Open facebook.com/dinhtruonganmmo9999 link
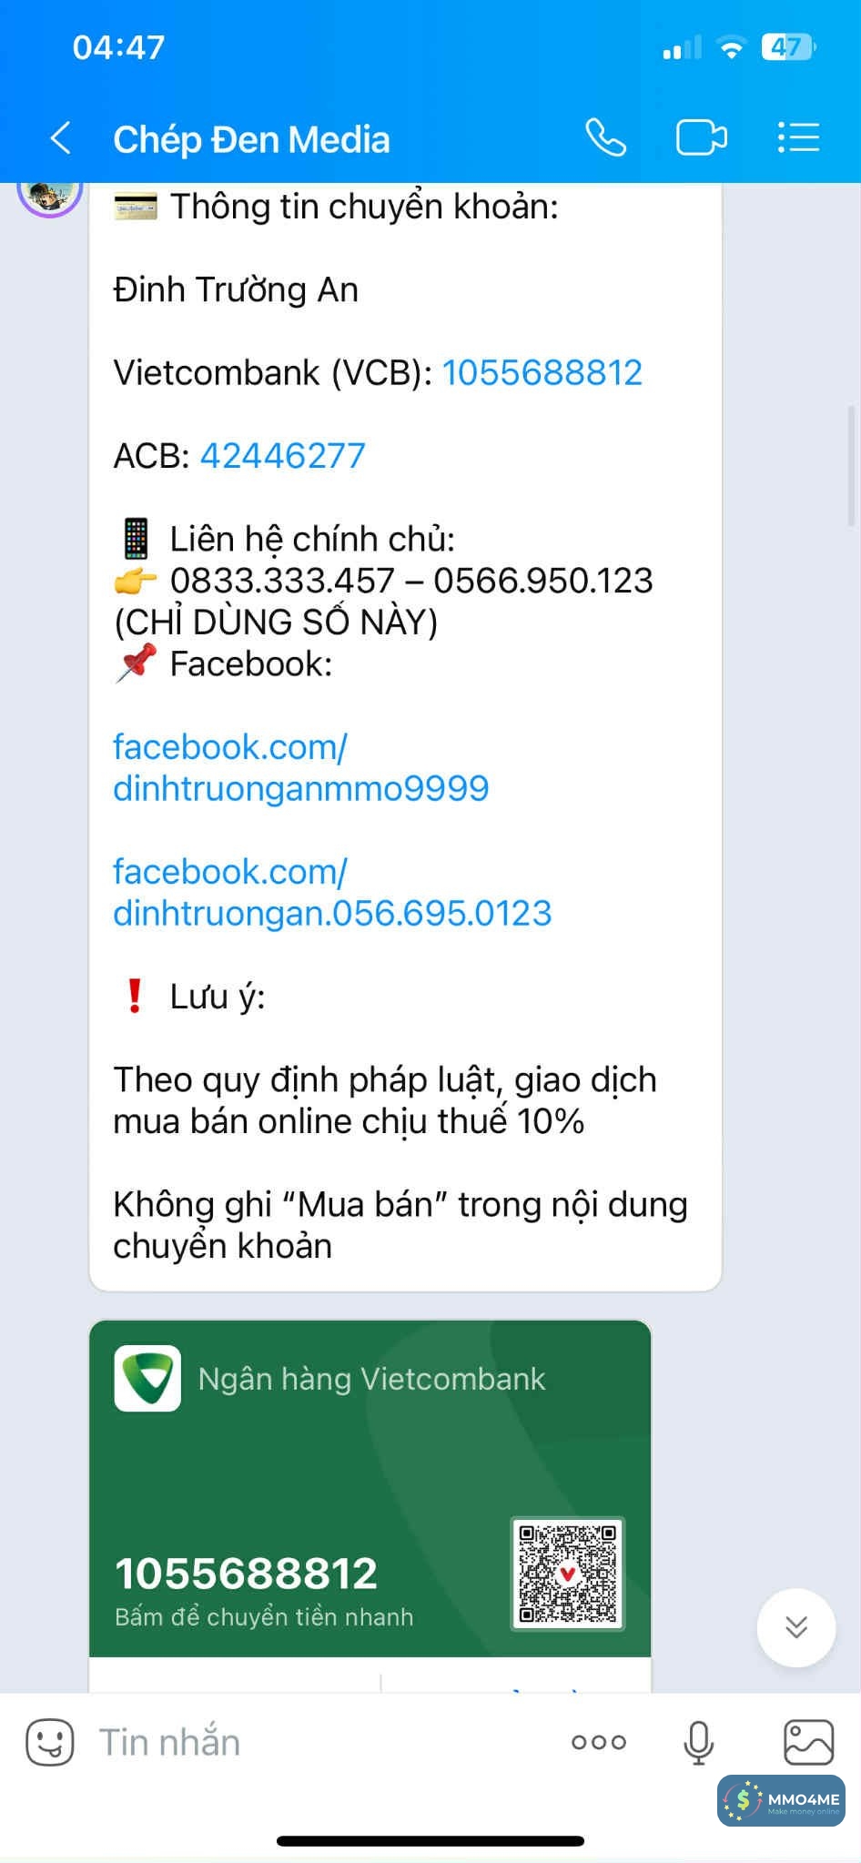The width and height of the screenshot is (861, 1863). (x=300, y=767)
